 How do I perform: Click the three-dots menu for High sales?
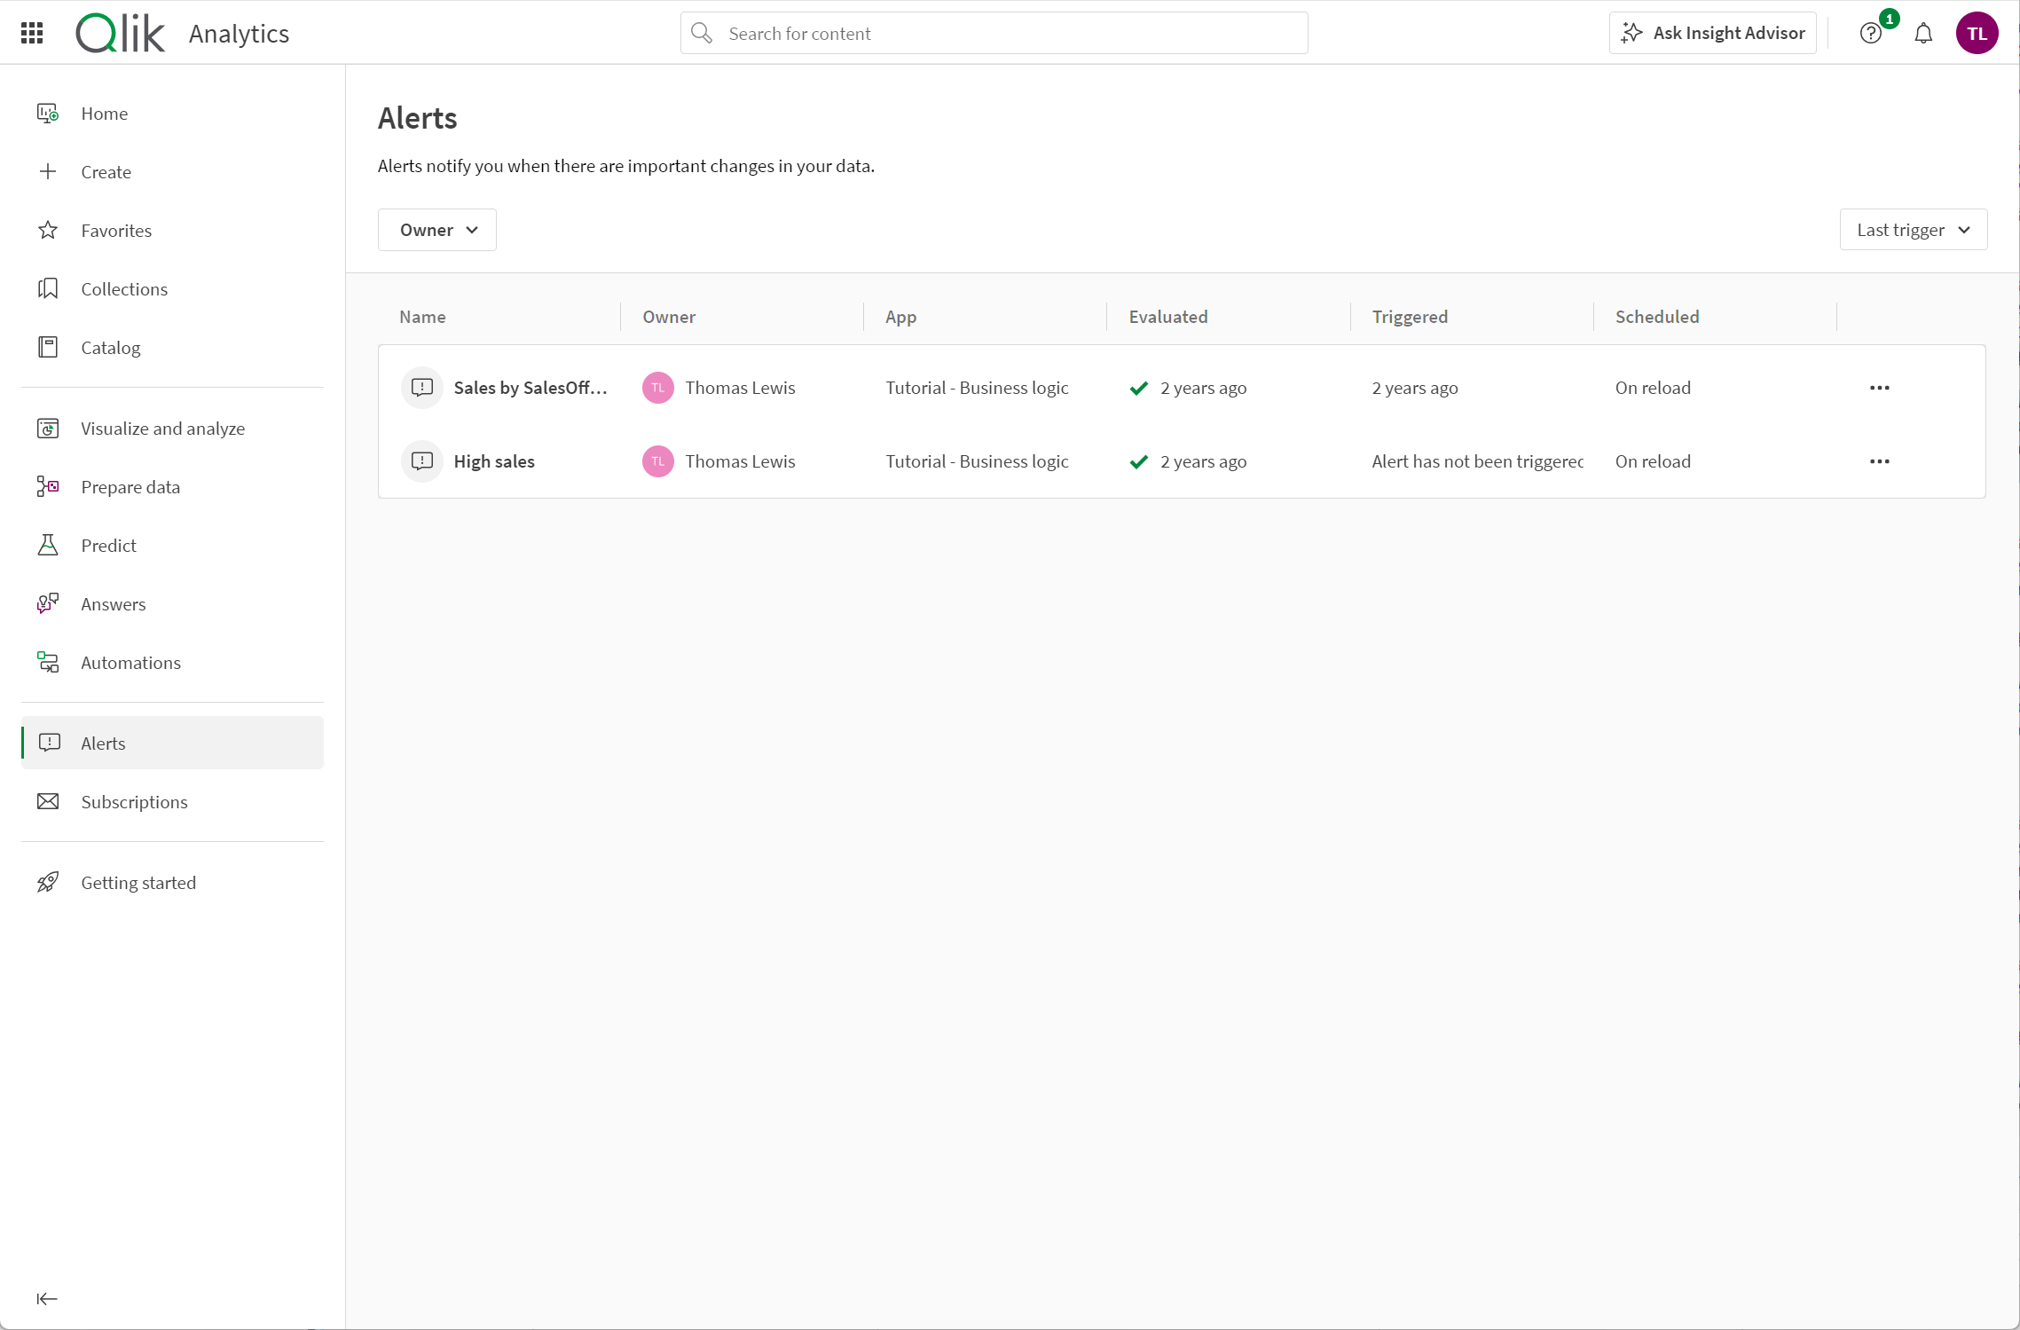click(1879, 460)
